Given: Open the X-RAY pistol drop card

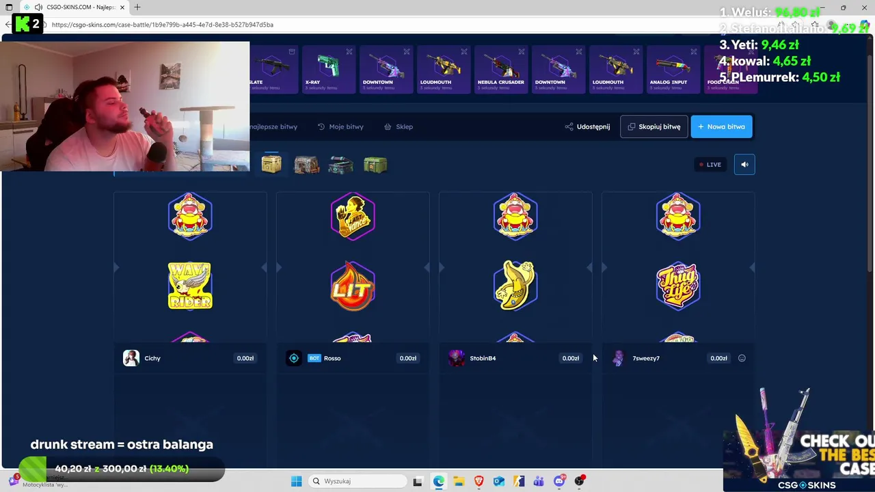Looking at the screenshot, I should [x=328, y=70].
